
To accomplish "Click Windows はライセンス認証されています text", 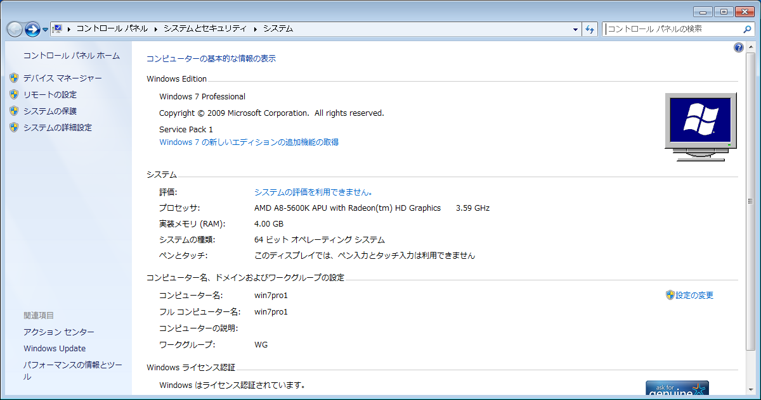I will click(x=233, y=385).
